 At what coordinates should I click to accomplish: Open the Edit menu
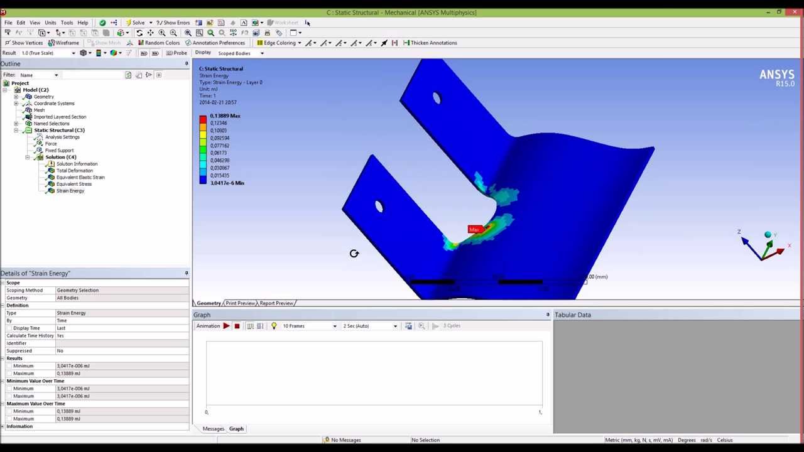[21, 23]
